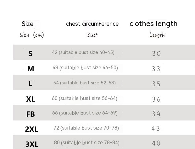Select the M size row label
Screen dimensions: 195x149
tap(31, 68)
